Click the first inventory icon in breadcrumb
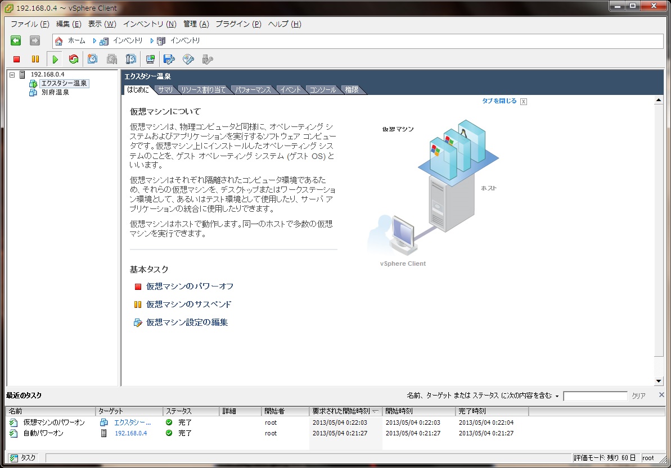Viewport: 671px width, 468px height. 104,41
